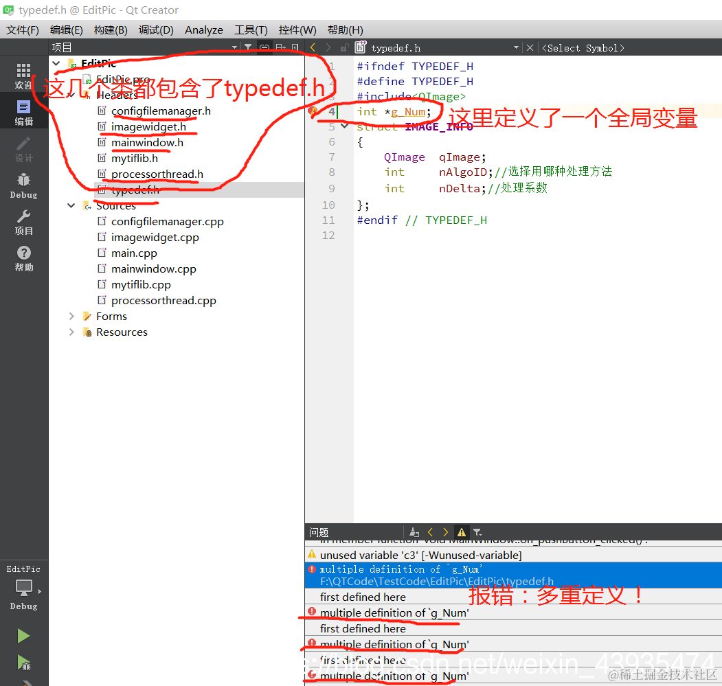Select mytiflib.cpp in Sources

(x=141, y=285)
